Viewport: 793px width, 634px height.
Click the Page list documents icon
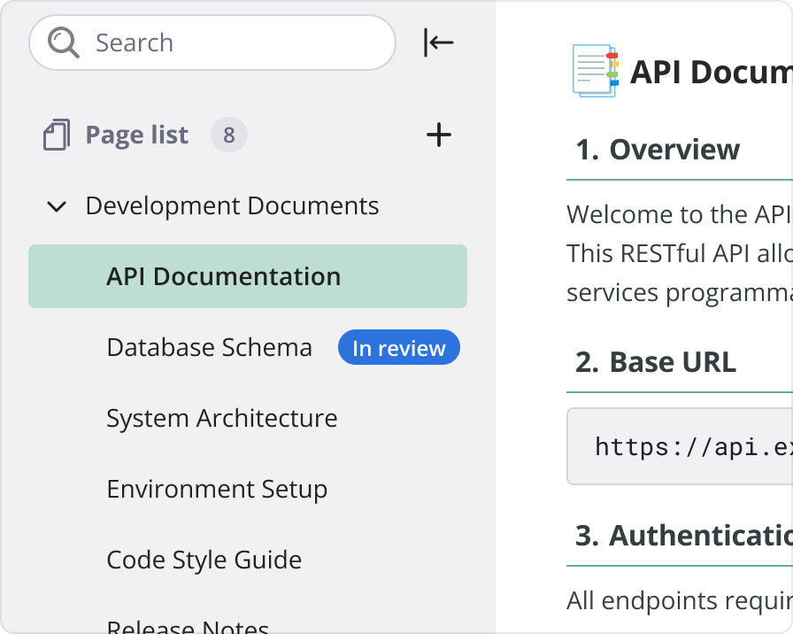click(x=56, y=135)
